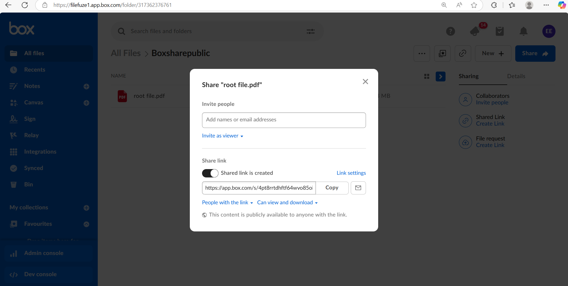This screenshot has height=286, width=568.
Task: Open the Invite as viewer dropdown
Action: [x=223, y=136]
